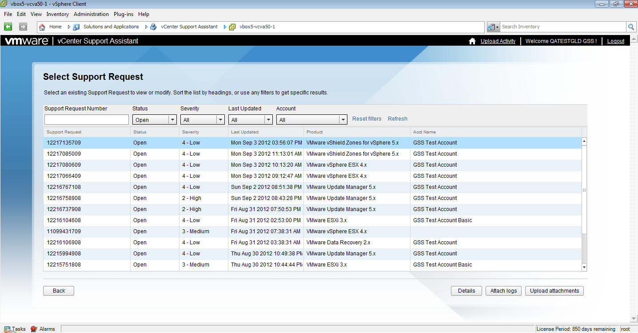Click the Home icon in the breadcrumb
This screenshot has height=333, width=638.
pyautogui.click(x=42, y=27)
